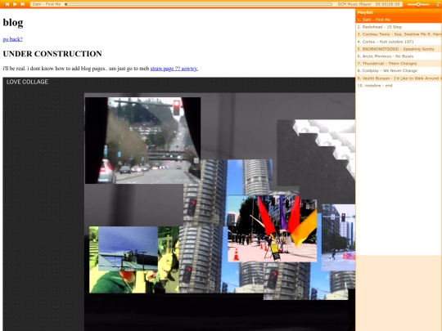Screen dimensions: 442x331
Task: Play 'Radiohead - 15 Step' track
Action: tap(399, 27)
